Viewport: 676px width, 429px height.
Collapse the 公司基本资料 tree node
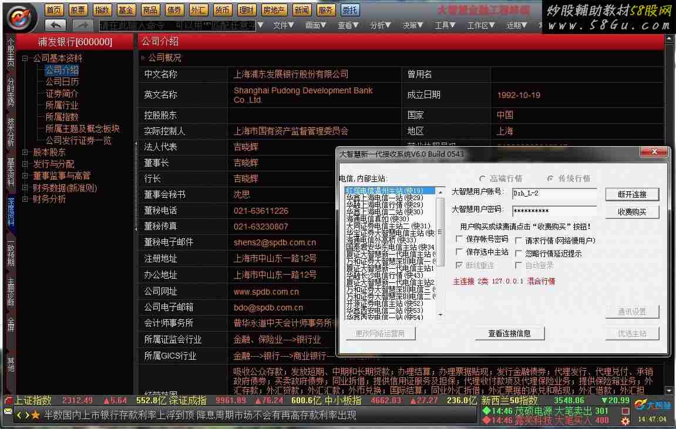(x=25, y=58)
